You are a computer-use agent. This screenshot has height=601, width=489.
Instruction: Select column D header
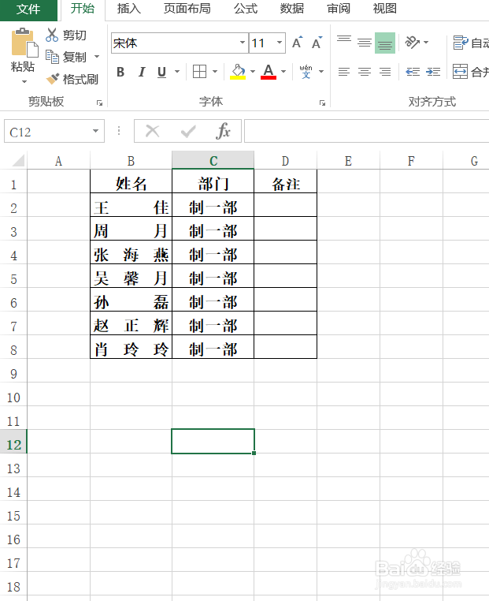coord(285,160)
